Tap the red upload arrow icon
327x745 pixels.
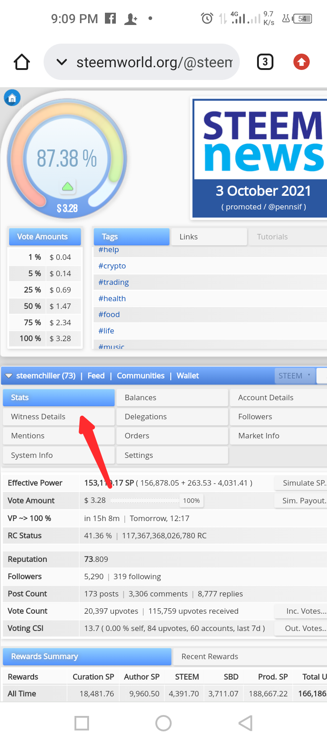click(x=302, y=62)
